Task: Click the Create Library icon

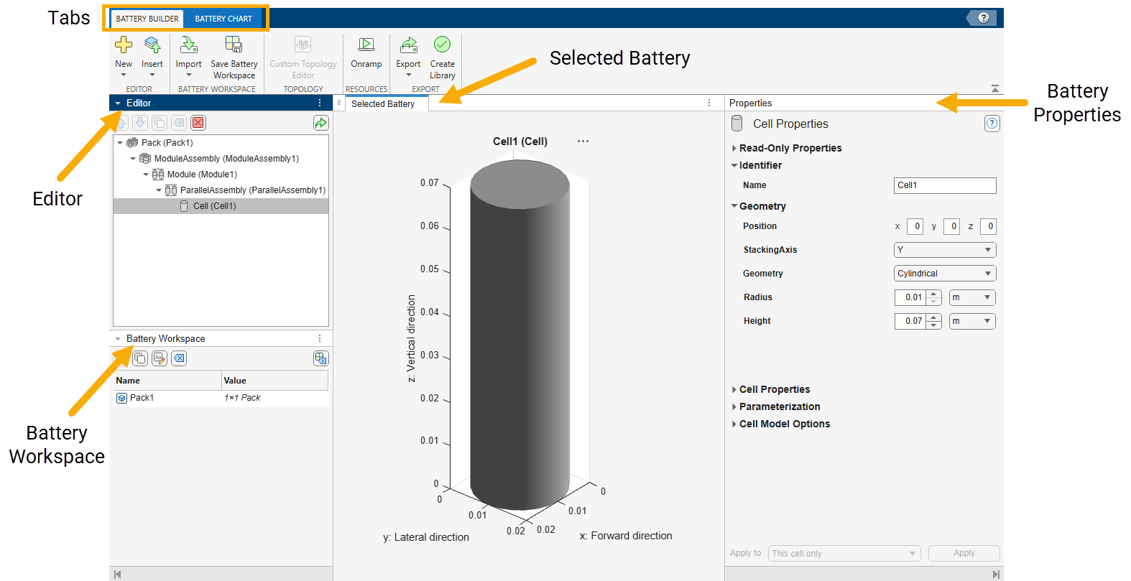Action: point(443,45)
